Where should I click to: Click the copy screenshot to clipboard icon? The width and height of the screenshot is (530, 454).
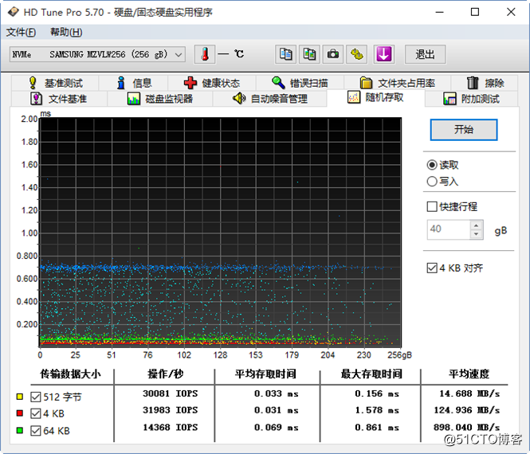click(309, 54)
